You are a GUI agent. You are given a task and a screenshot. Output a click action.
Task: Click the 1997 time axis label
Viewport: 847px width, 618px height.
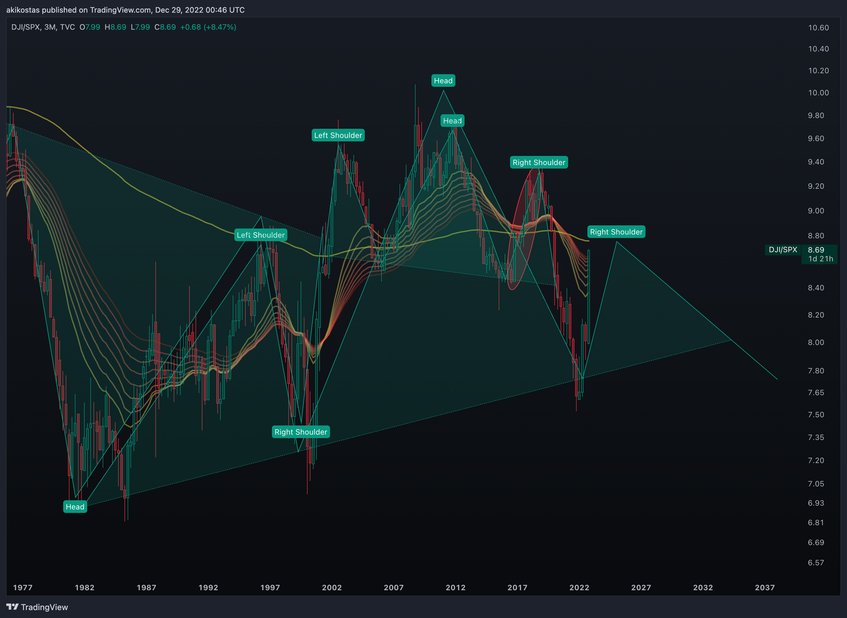coord(270,588)
